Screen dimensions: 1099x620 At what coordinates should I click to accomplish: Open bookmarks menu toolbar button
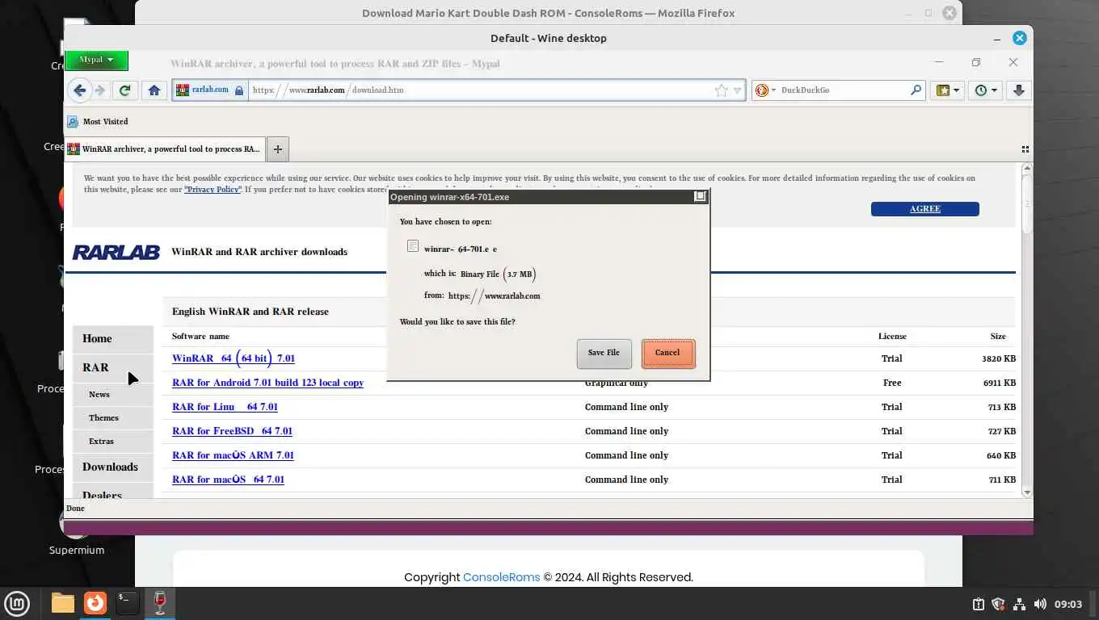click(947, 90)
